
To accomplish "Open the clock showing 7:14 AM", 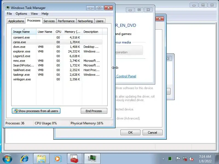I will coord(205,159).
